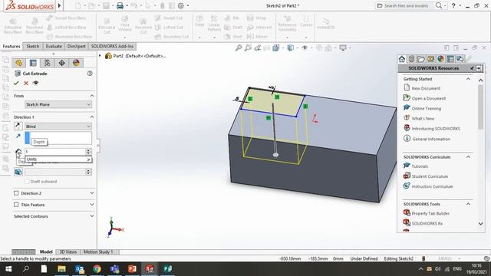
Task: Click the New Document link
Action: pos(426,89)
